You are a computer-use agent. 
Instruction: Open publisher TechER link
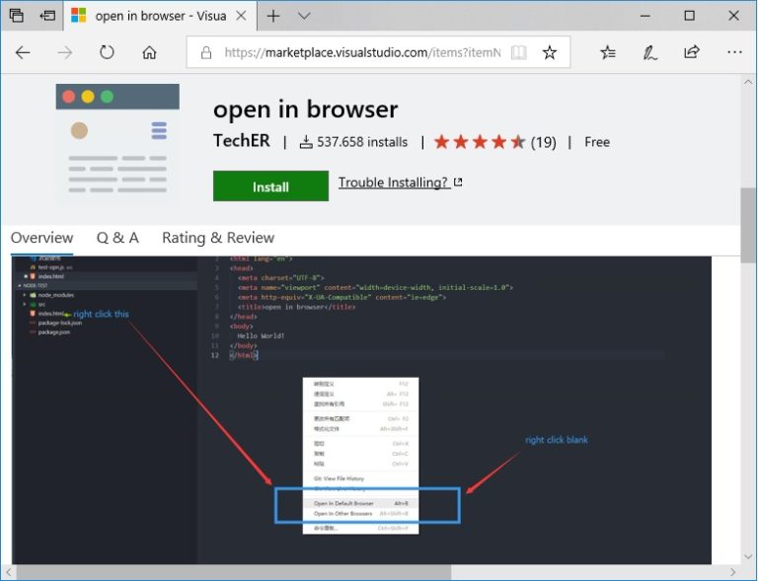click(242, 141)
